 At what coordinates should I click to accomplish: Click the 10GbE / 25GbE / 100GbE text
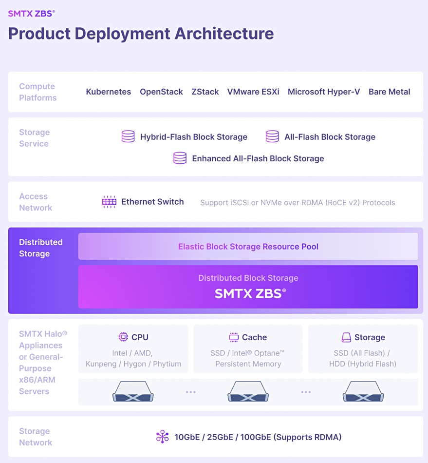pyautogui.click(x=258, y=437)
